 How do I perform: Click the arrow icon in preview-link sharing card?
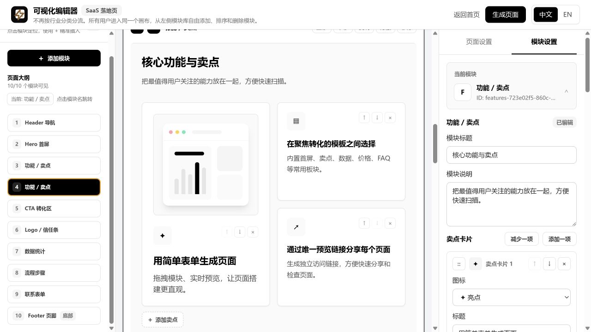296,227
